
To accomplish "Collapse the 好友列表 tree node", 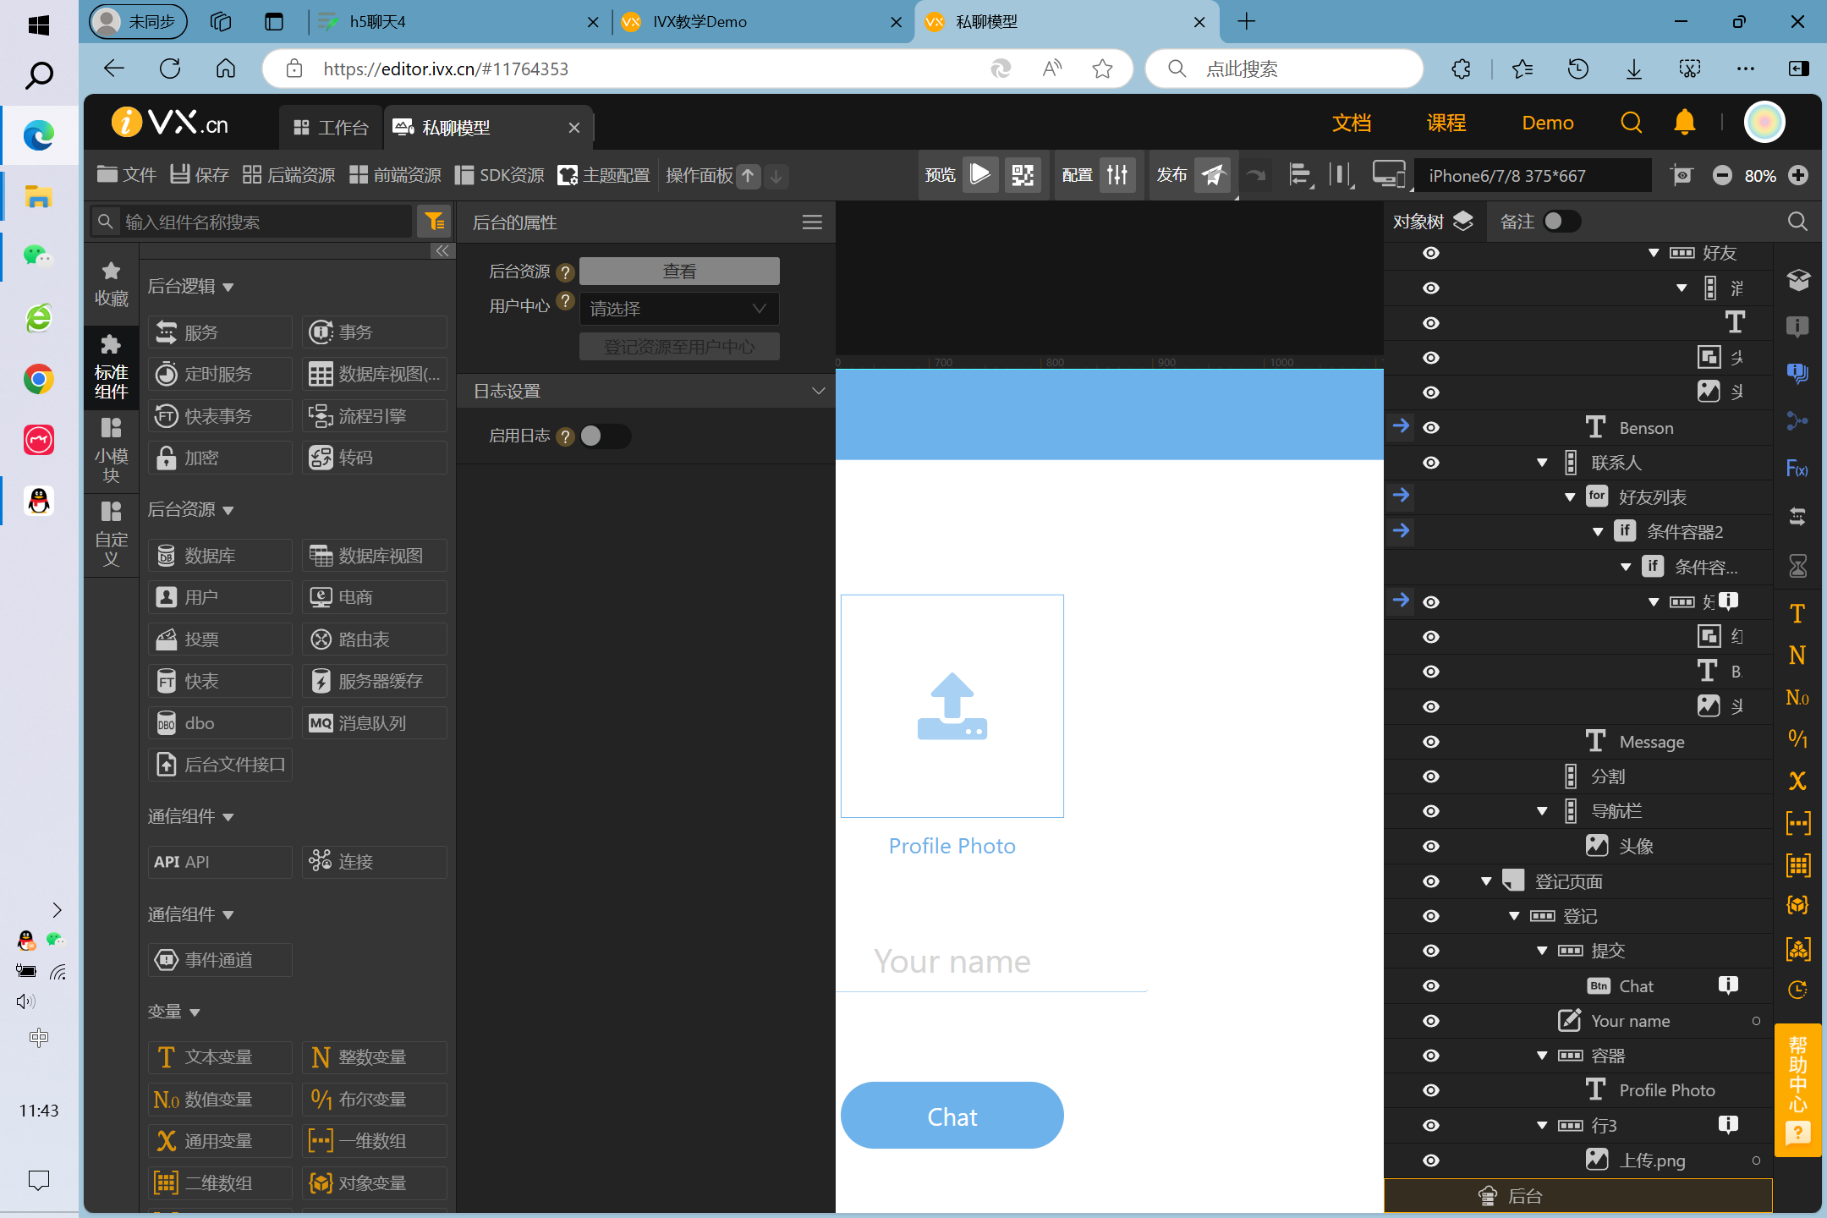I will [x=1570, y=497].
